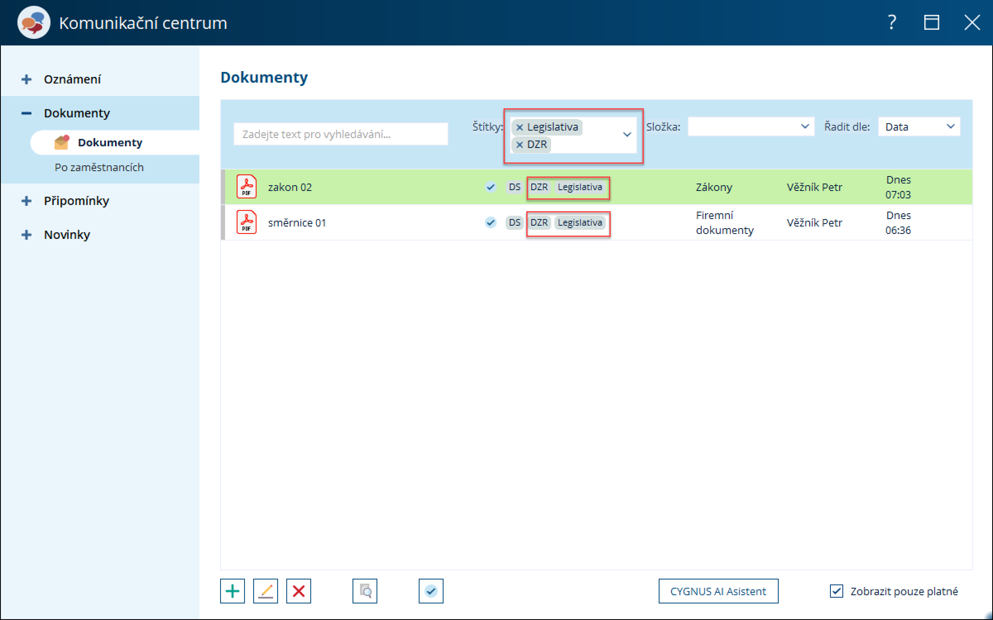The height and width of the screenshot is (620, 993).
Task: Click read-status checkmark on směrnice 01 row
Action: point(491,222)
